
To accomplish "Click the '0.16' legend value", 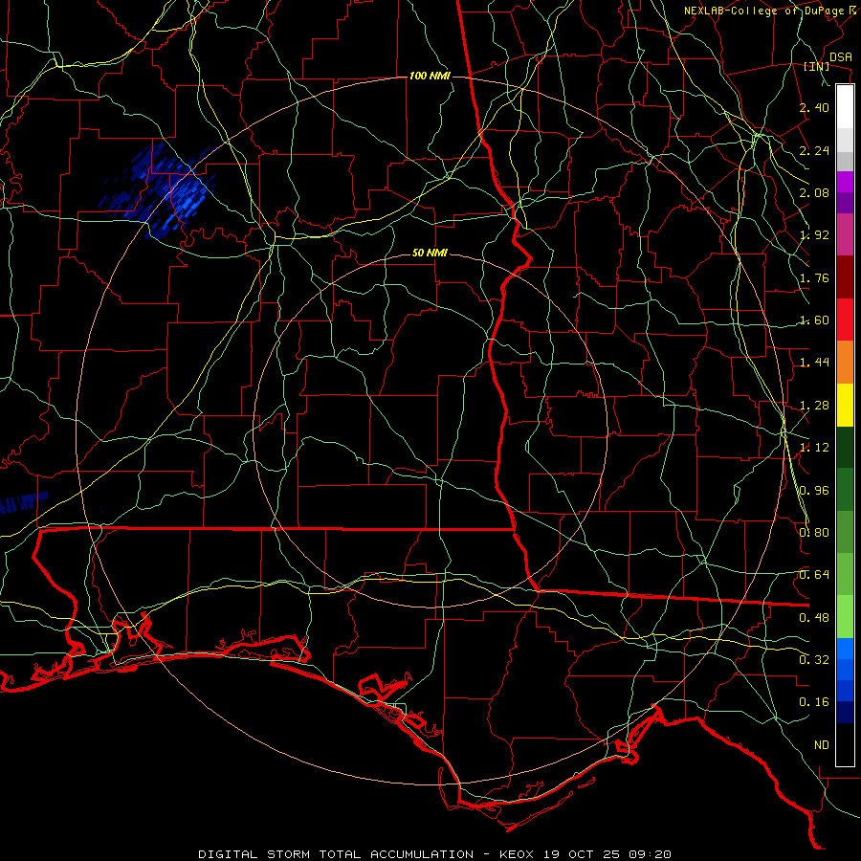I will [x=814, y=702].
